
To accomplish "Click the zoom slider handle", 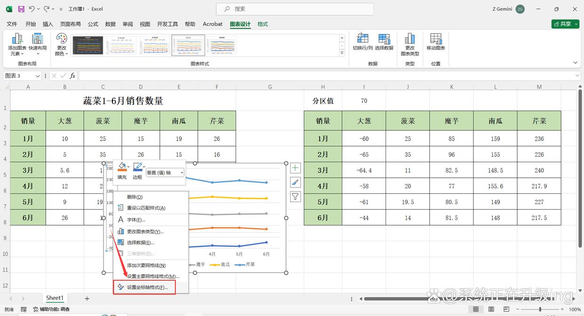I will pos(540,309).
